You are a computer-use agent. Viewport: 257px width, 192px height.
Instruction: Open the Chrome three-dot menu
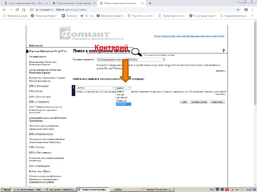[x=253, y=10]
